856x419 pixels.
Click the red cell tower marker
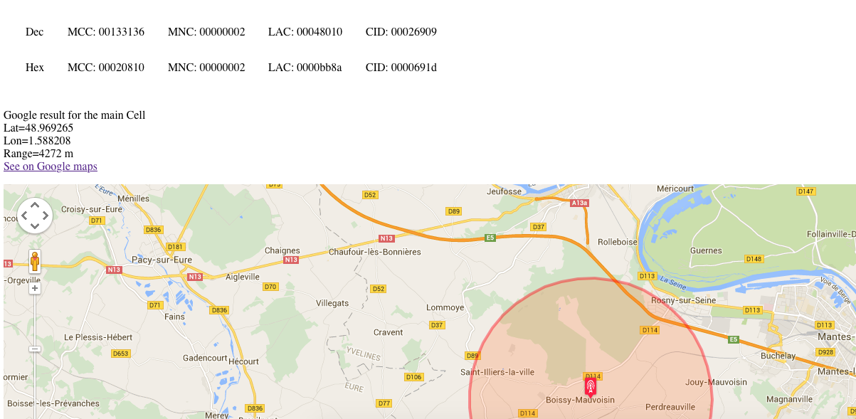[591, 386]
